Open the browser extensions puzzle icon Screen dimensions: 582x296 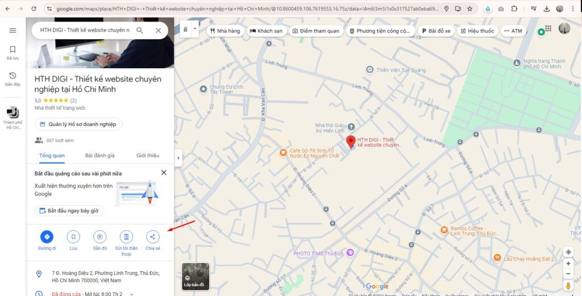(514, 9)
